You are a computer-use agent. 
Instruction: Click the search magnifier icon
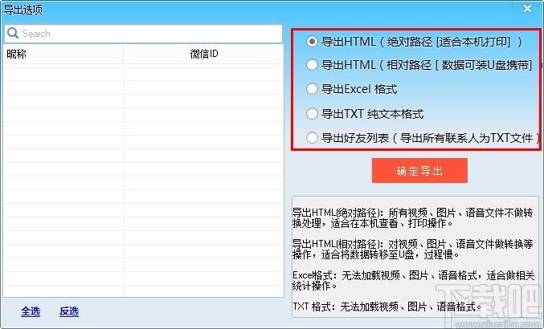[13, 33]
